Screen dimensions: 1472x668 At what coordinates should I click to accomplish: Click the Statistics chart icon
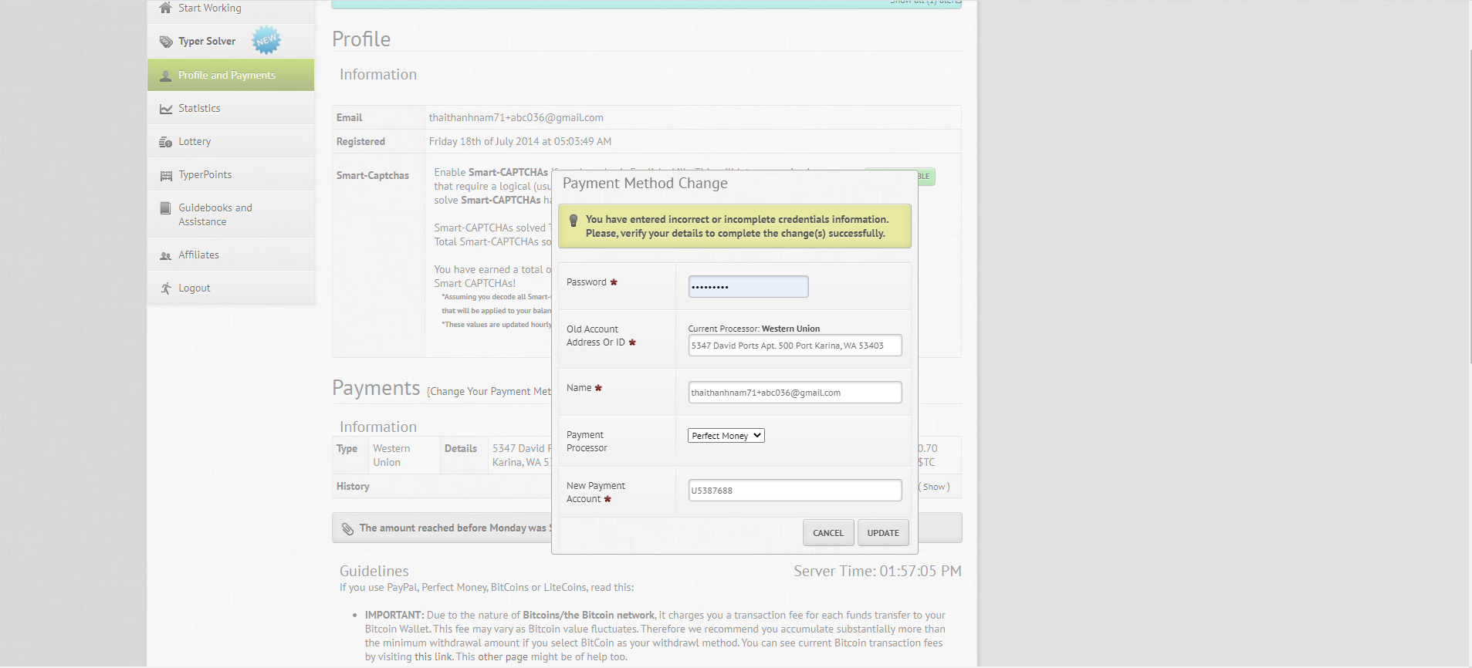click(x=165, y=109)
